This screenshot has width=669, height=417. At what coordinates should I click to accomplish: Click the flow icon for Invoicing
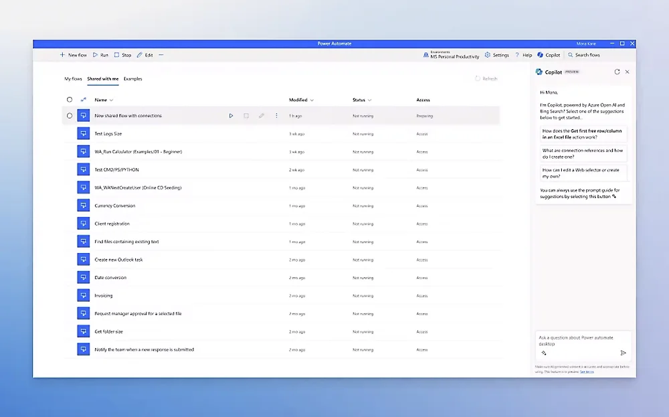83,295
